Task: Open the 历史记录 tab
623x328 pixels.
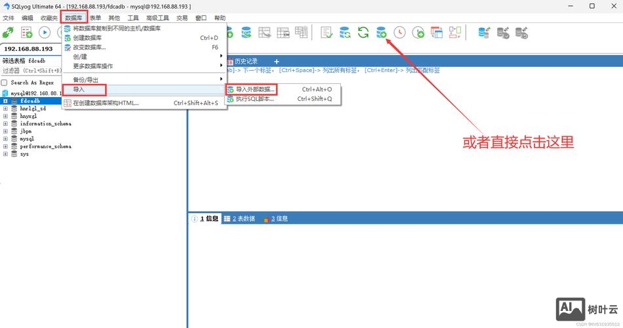Action: coord(245,61)
